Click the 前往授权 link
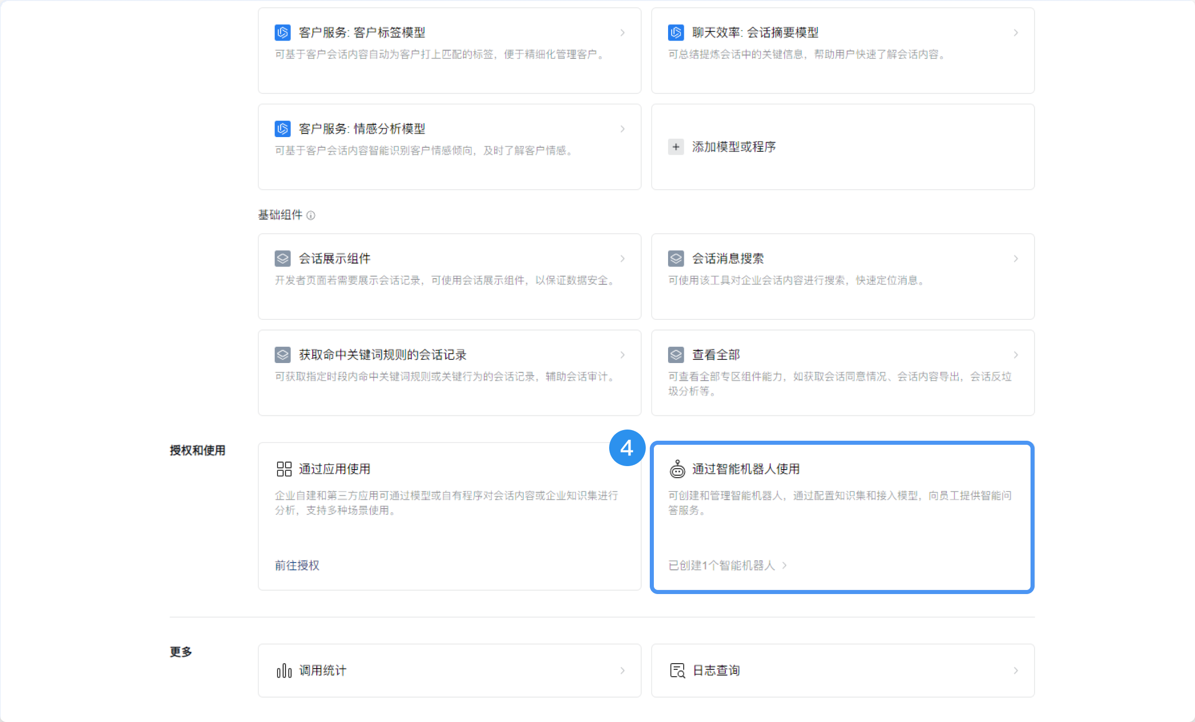The width and height of the screenshot is (1195, 722). (x=297, y=566)
